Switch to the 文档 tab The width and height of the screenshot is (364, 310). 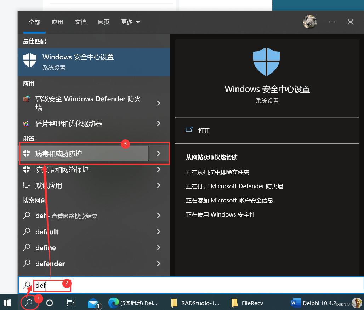(80, 22)
